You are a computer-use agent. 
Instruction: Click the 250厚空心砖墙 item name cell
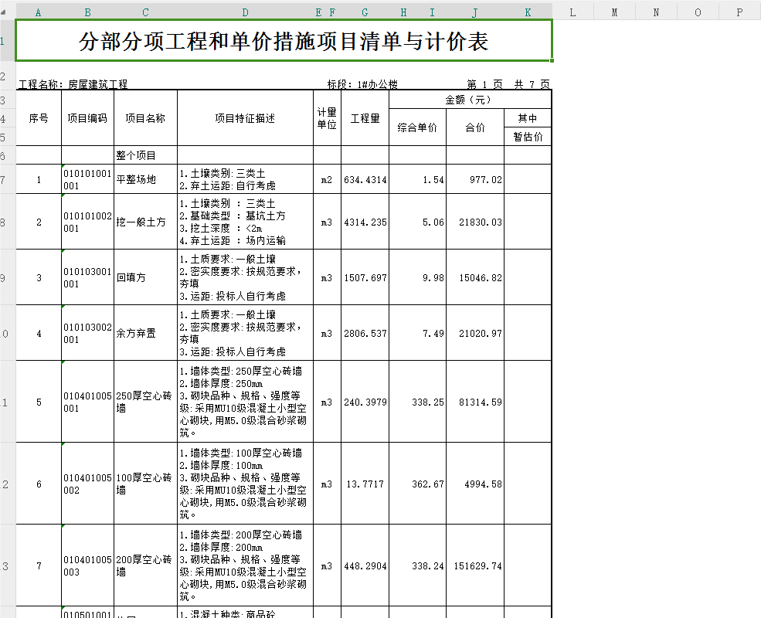pyautogui.click(x=145, y=402)
